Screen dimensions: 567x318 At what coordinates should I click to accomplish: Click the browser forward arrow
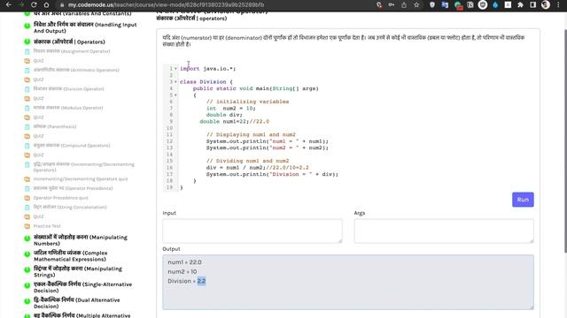[21, 4]
